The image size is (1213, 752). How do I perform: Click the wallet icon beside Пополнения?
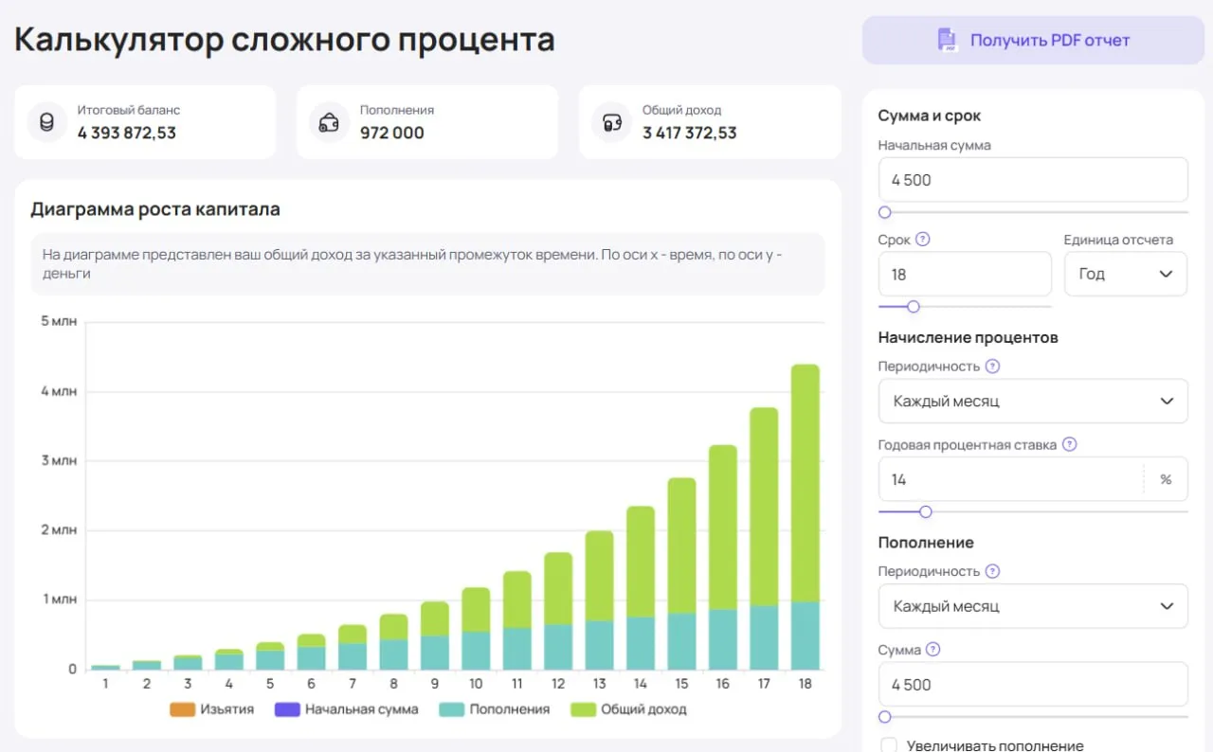coord(329,122)
